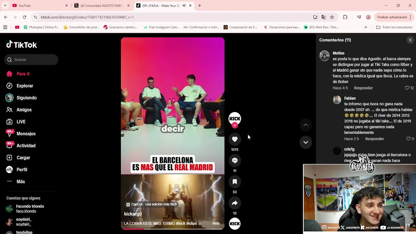416x234 pixels.
Task: Open the extensions puzzle icon
Action: [345, 17]
